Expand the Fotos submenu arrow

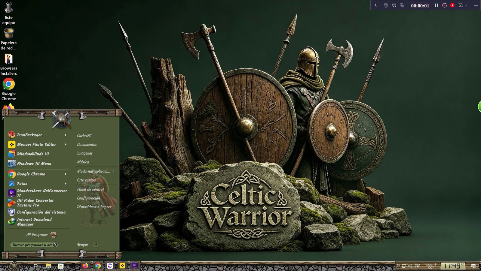66,184
